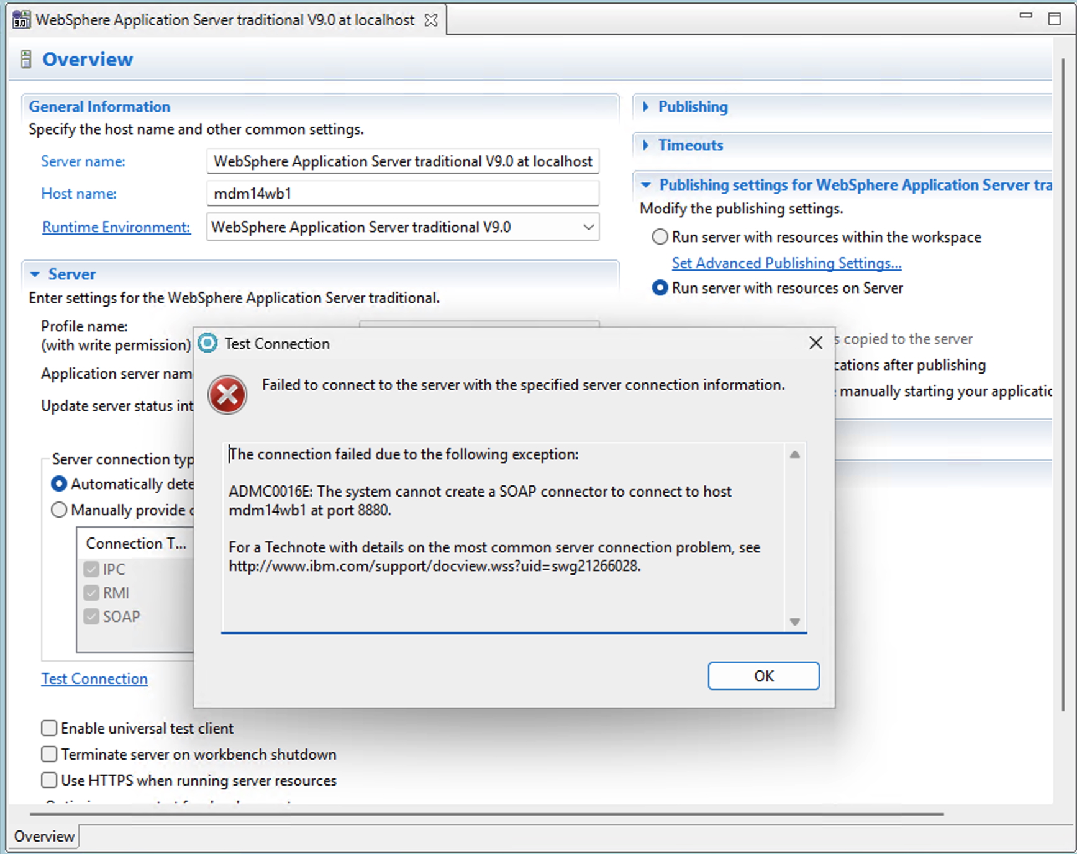Click OK in the Test Connection dialog
Image resolution: width=1077 pixels, height=854 pixels.
(763, 675)
